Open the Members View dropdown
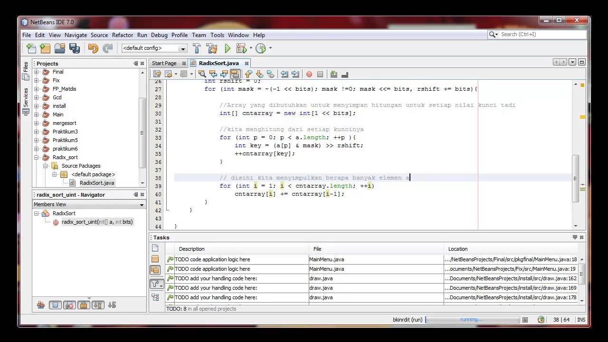This screenshot has height=342, width=608. point(142,205)
